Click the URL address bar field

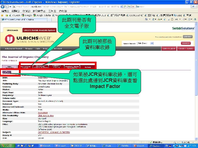(67, 7)
